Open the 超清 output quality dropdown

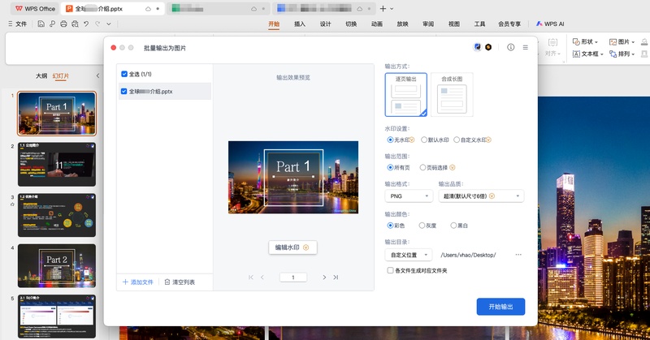[x=481, y=196]
